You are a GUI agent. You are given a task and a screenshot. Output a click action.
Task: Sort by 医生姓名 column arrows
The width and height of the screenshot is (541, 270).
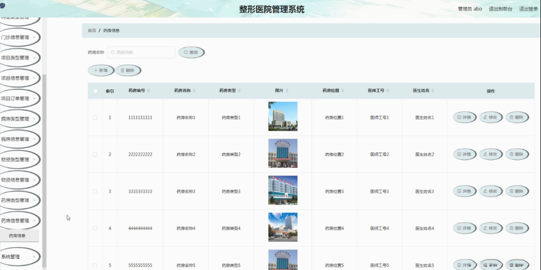point(433,91)
